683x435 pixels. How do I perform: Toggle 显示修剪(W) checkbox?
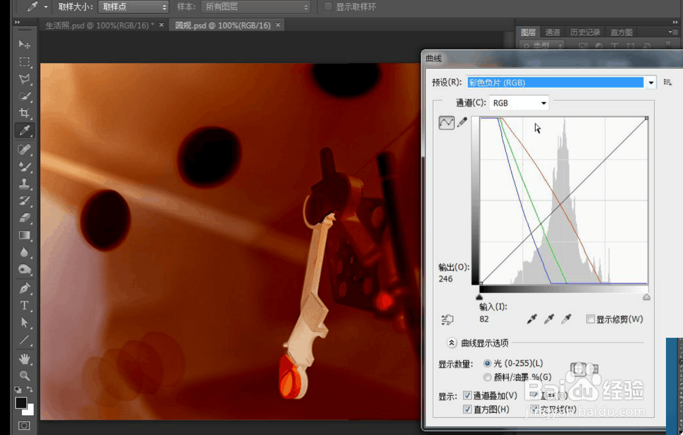click(x=591, y=319)
